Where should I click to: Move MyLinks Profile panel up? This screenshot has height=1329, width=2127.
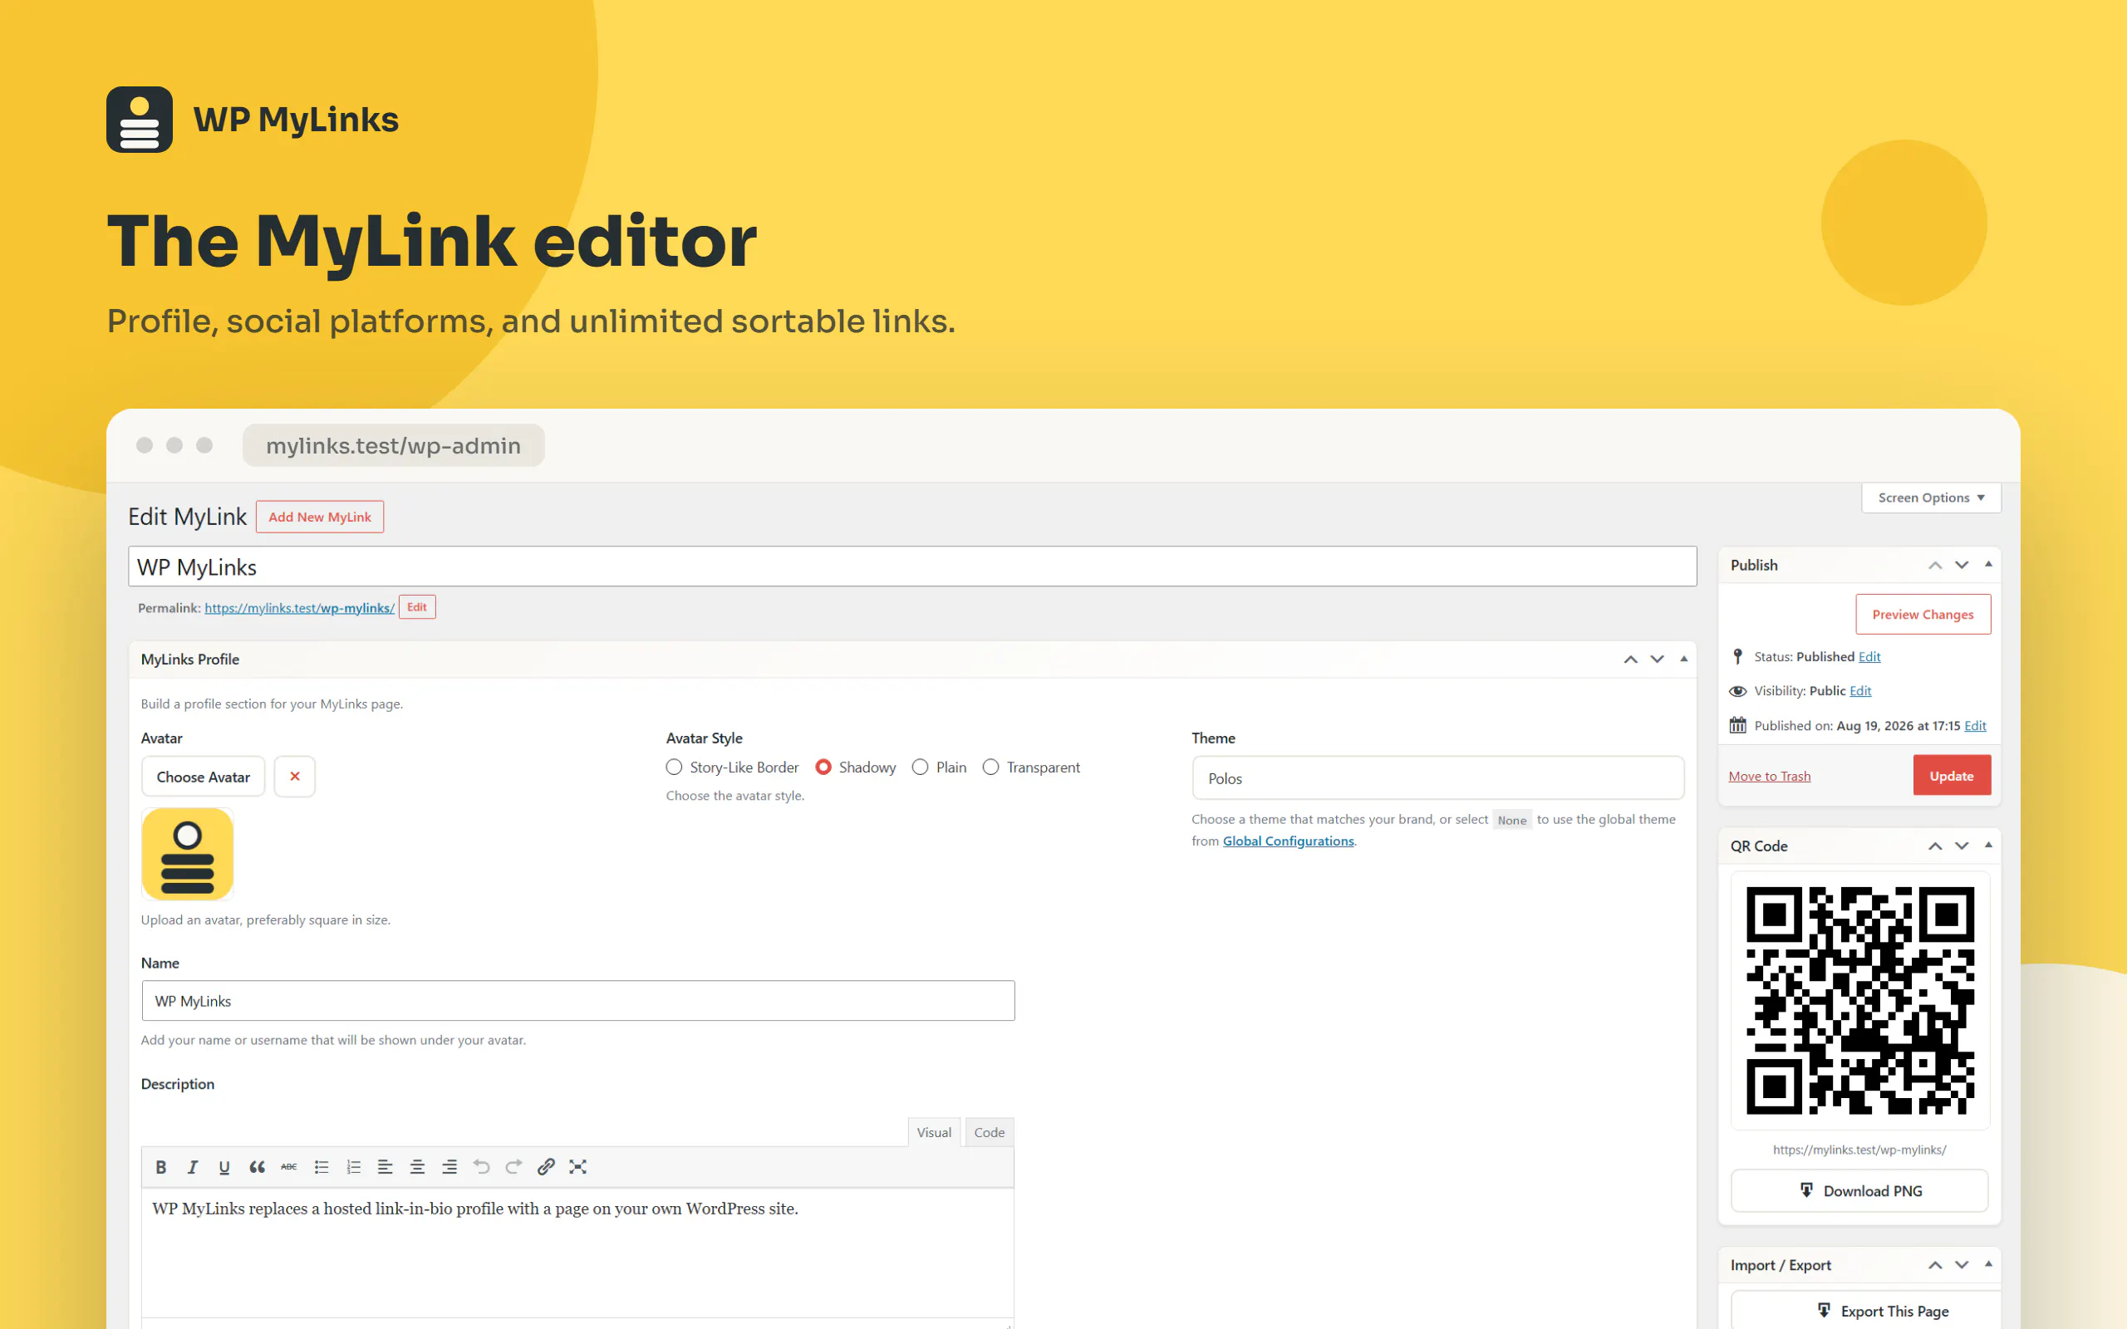(1630, 660)
